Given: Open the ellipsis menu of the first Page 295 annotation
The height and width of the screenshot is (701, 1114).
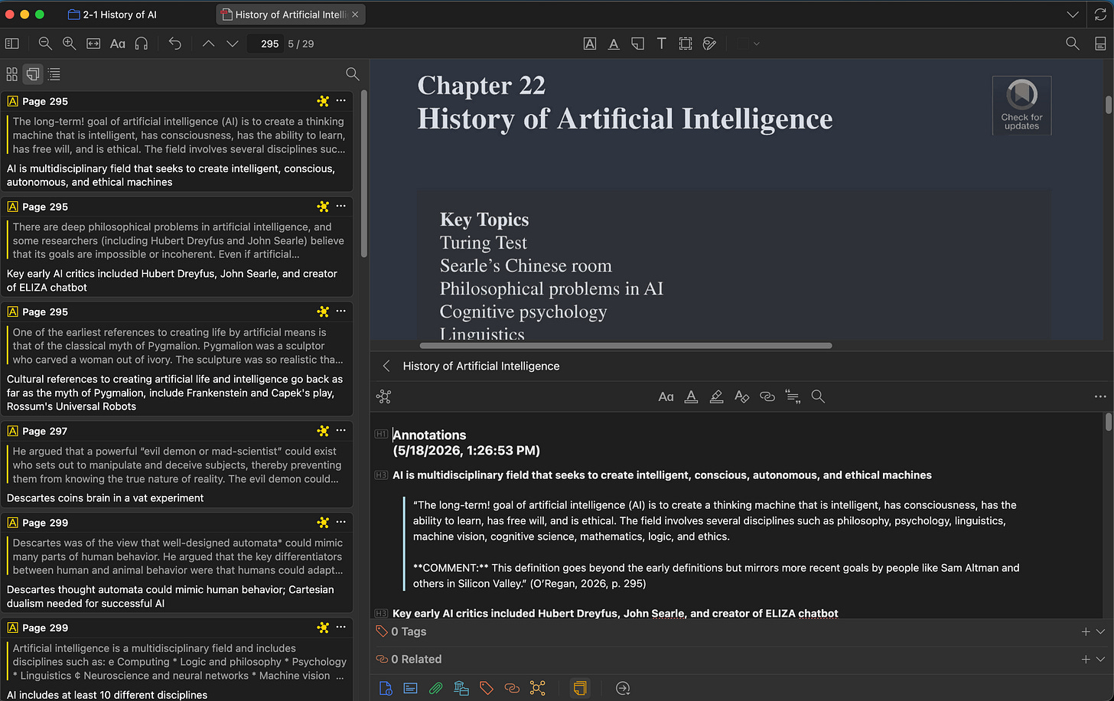Looking at the screenshot, I should pos(341,100).
